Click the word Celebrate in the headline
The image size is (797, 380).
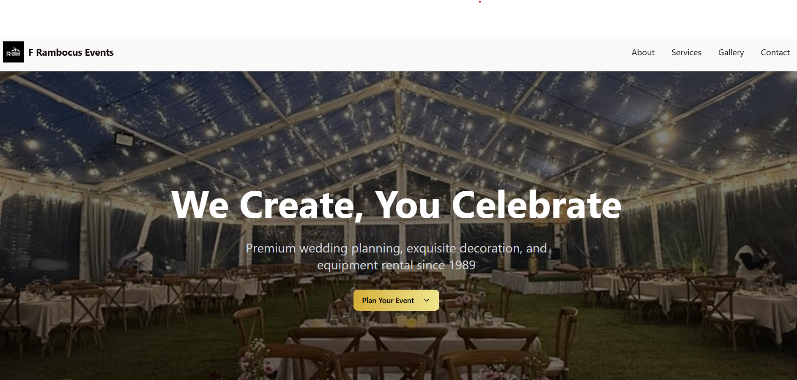click(x=537, y=205)
